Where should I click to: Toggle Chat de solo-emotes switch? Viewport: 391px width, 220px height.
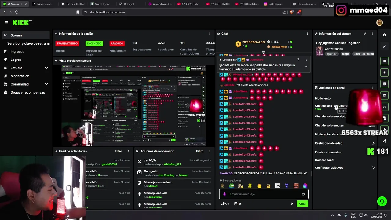coord(371,125)
